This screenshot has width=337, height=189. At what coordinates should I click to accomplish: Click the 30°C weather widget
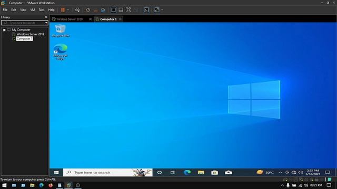265,173
